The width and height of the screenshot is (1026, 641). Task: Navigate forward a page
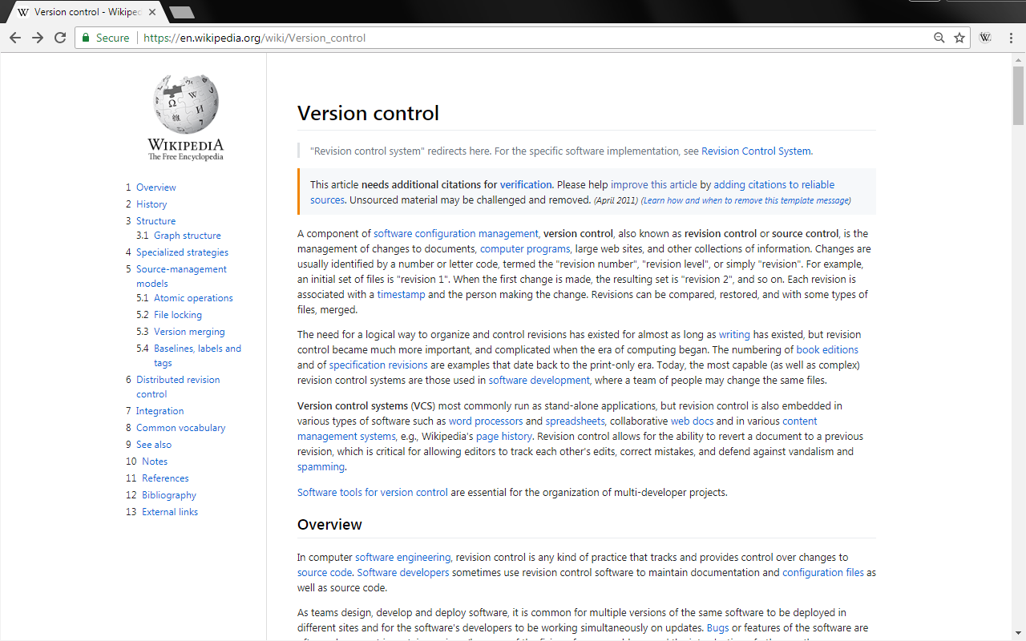(x=37, y=37)
